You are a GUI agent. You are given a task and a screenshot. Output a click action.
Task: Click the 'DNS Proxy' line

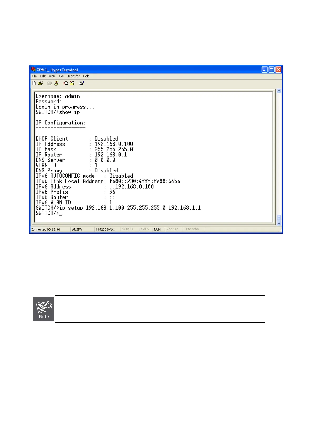[77, 171]
